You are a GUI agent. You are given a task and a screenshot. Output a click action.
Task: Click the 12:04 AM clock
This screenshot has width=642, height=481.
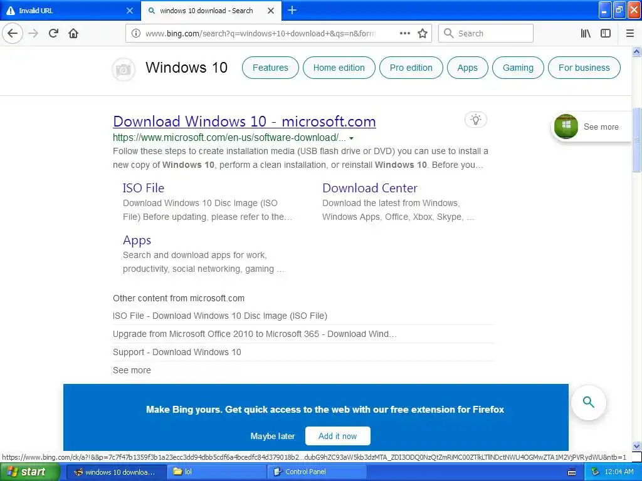619,472
